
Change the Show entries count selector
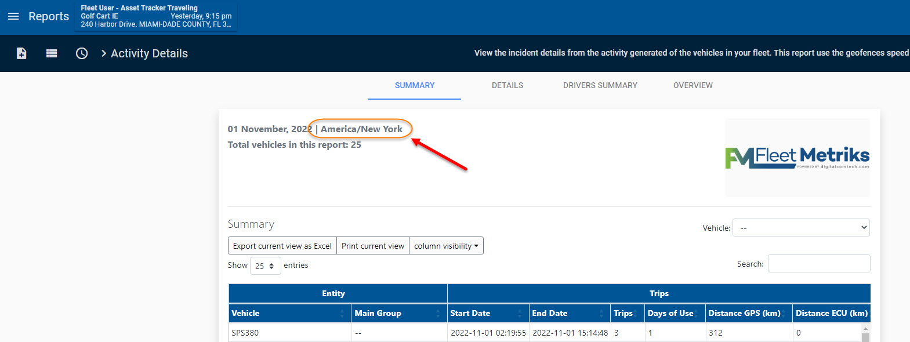(x=265, y=265)
